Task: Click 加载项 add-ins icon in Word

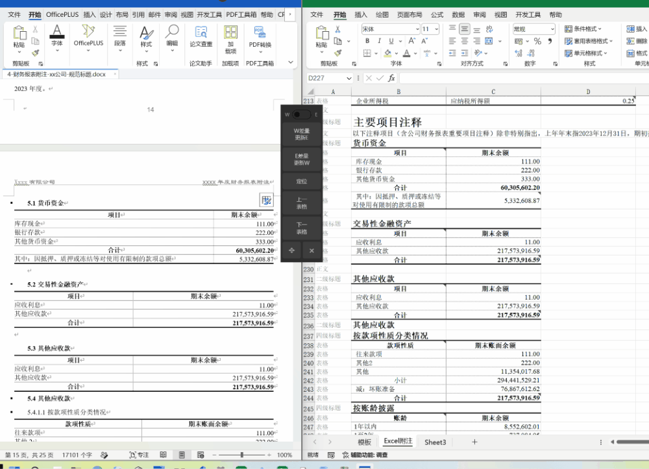Action: [230, 32]
